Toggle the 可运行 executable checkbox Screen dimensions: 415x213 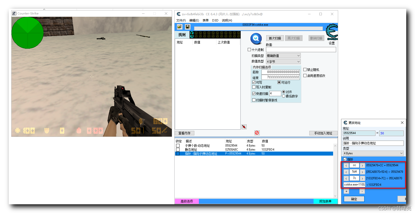[x=279, y=82]
